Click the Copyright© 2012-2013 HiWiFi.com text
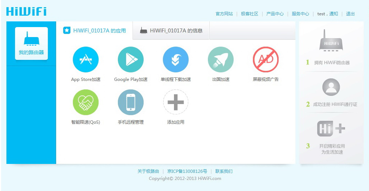The image size is (369, 191). [185, 179]
